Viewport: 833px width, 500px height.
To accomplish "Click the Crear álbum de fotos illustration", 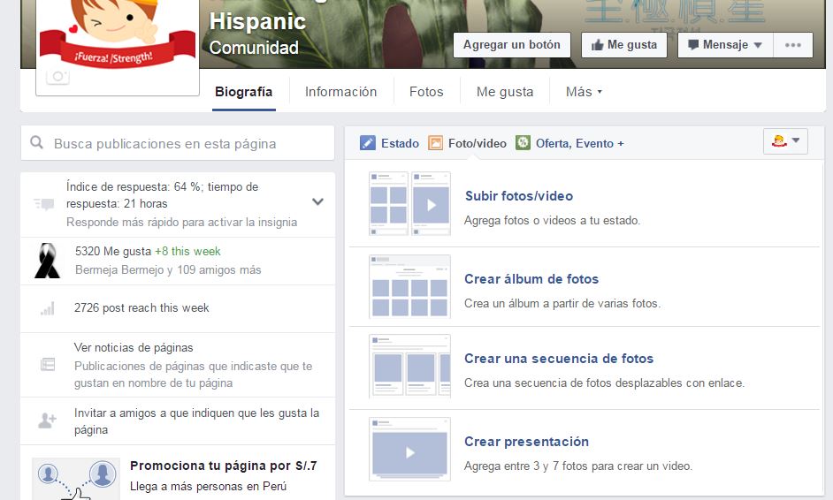I will tap(409, 286).
